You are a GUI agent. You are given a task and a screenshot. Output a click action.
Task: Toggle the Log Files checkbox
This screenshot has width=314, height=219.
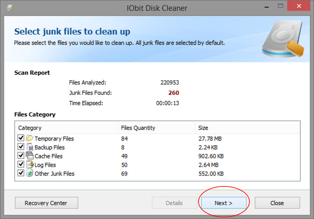tap(21, 165)
